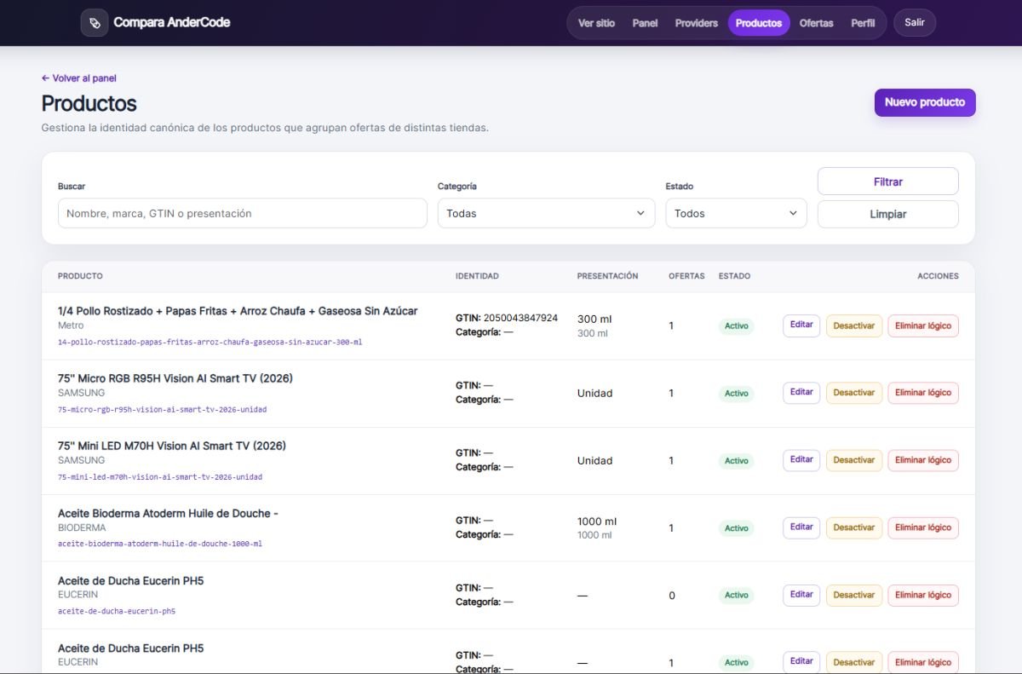Viewport: 1022px width, 674px height.
Task: Expand the Estado dropdown
Action: click(736, 213)
